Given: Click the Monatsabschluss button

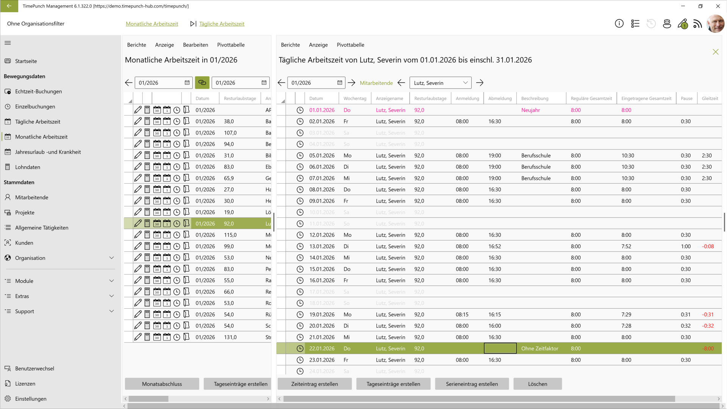Looking at the screenshot, I should 162,384.
